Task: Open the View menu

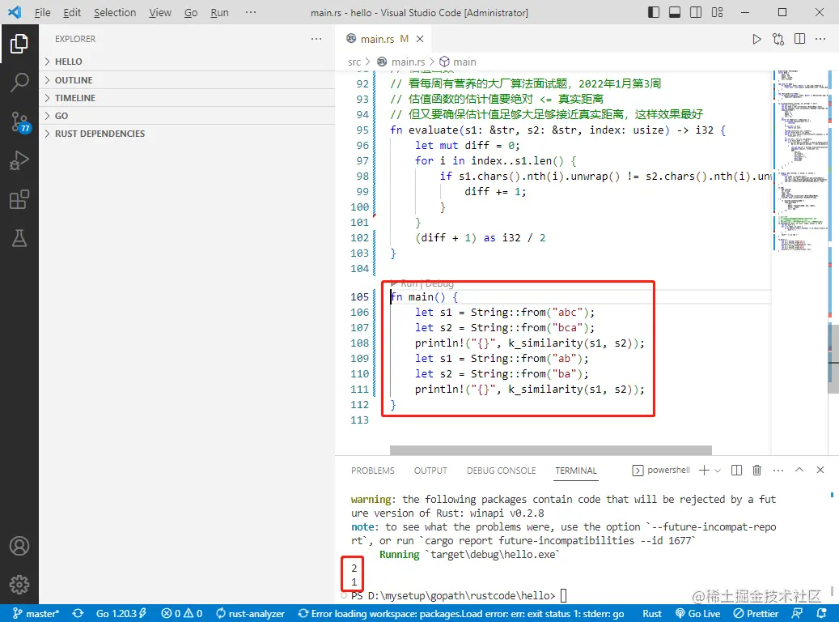Action: pos(160,12)
